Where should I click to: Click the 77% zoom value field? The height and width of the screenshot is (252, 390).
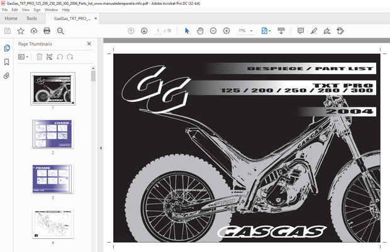242,31
